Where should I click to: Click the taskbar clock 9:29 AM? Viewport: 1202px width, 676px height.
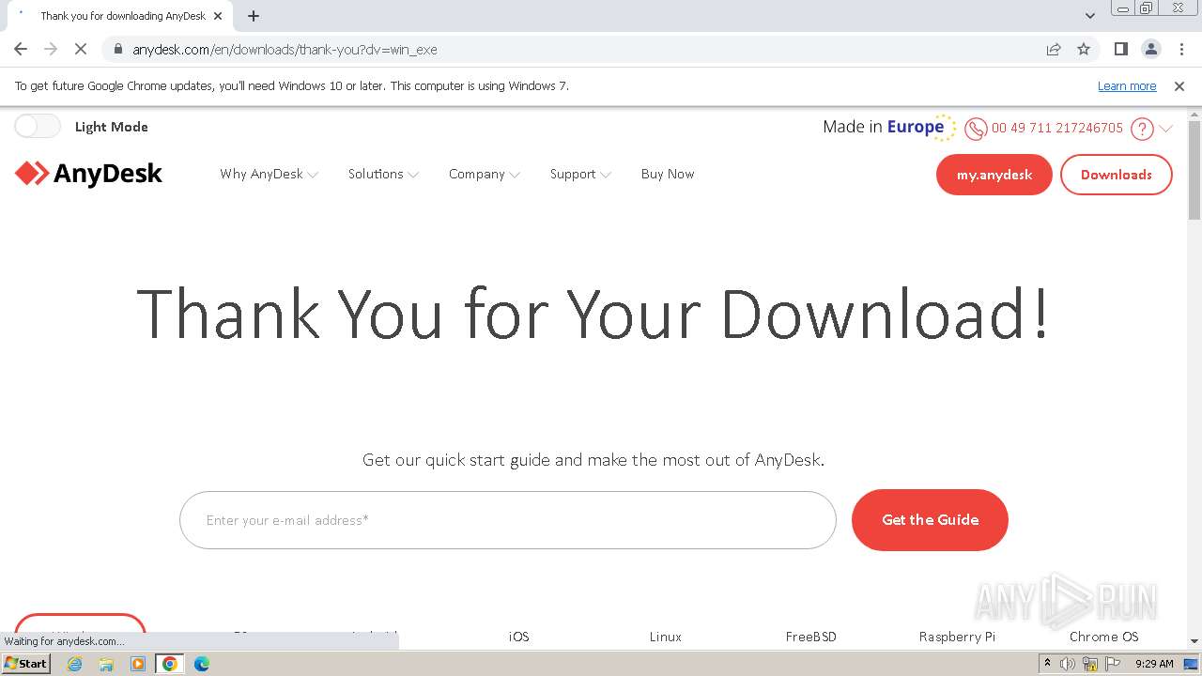pos(1154,664)
